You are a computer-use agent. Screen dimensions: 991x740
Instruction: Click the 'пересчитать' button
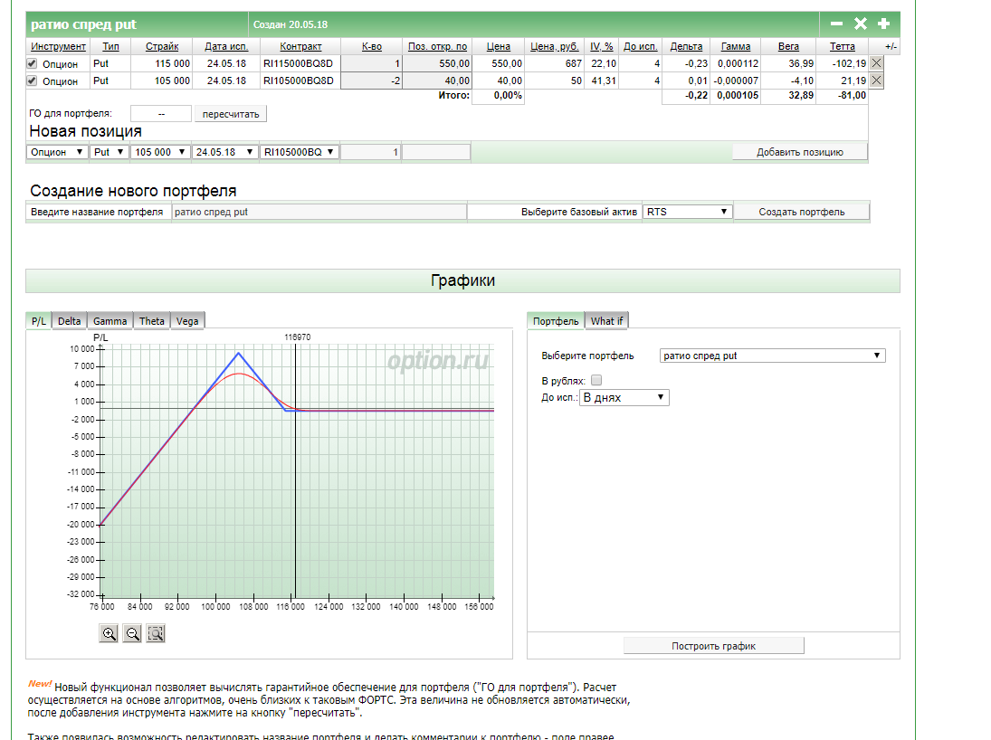tap(231, 114)
